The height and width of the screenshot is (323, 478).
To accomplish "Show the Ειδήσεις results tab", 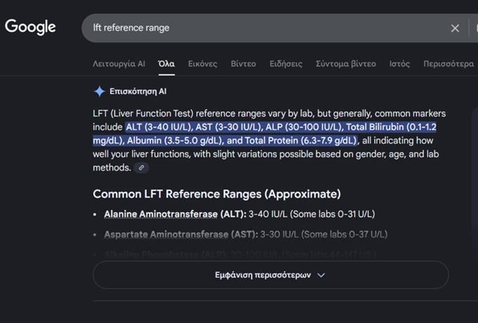I will click(x=285, y=63).
